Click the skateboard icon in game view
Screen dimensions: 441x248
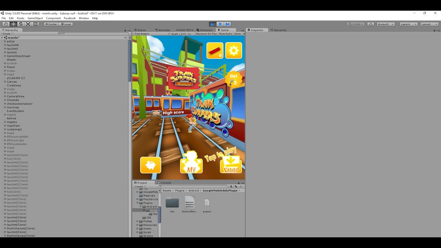215,51
